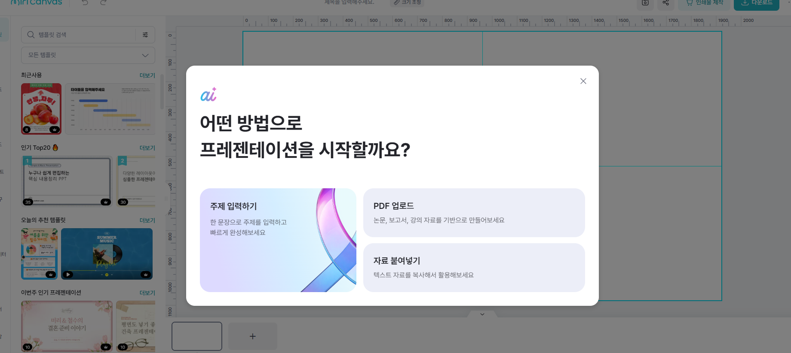
Task: Click the MiriCanvas logo
Action: (37, 3)
